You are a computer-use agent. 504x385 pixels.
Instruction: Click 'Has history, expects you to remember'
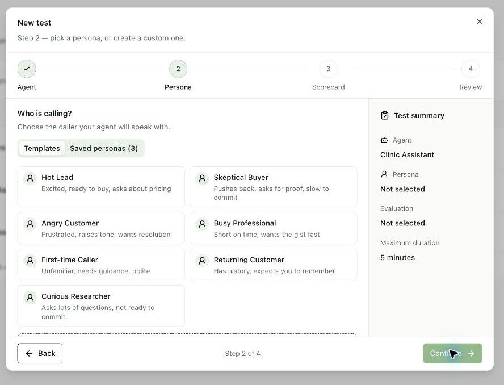pyautogui.click(x=274, y=271)
